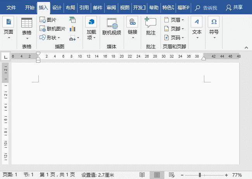The height and width of the screenshot is (179, 252).
Task: Click the screenshot camera icon
Action: coord(72,38)
